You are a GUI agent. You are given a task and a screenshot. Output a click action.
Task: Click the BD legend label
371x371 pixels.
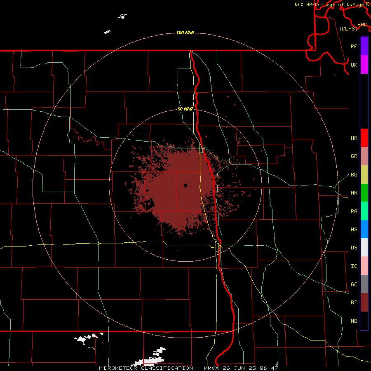click(x=354, y=175)
